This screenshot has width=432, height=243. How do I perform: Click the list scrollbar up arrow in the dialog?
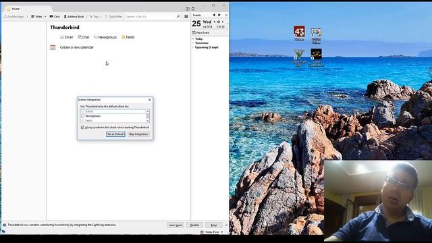click(x=148, y=111)
